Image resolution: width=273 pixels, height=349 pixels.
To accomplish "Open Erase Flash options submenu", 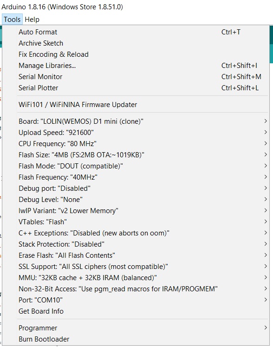I will tap(136, 255).
